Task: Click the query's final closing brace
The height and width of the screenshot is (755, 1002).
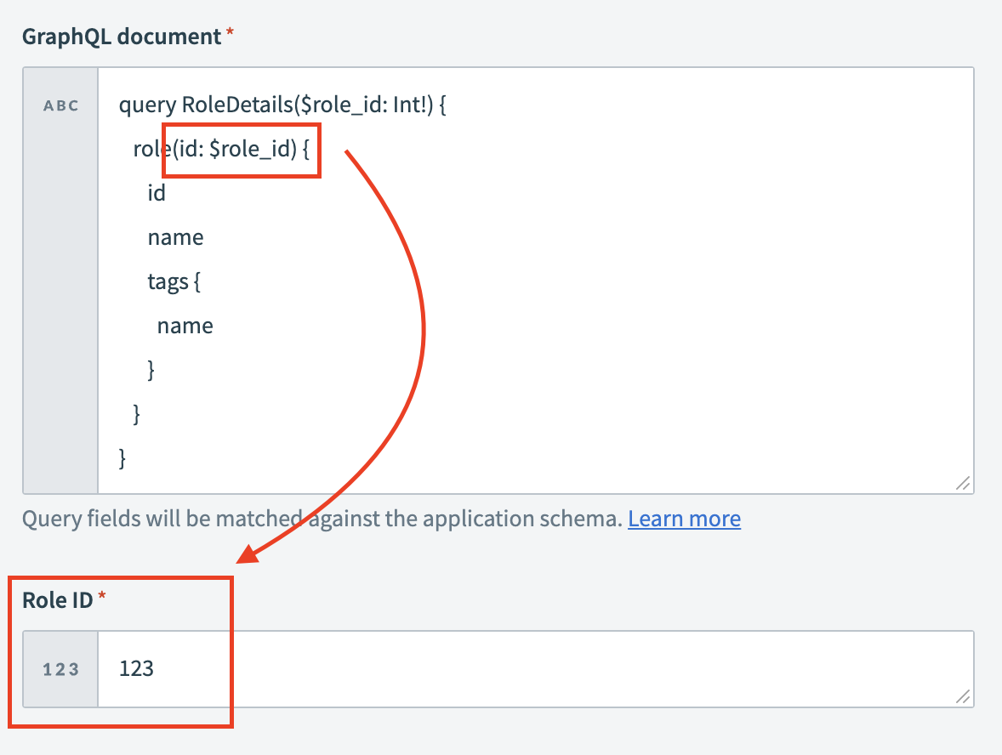Action: (122, 457)
